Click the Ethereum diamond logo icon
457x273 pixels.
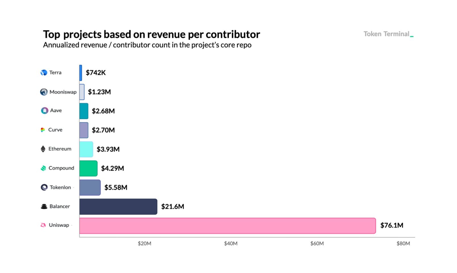click(43, 149)
